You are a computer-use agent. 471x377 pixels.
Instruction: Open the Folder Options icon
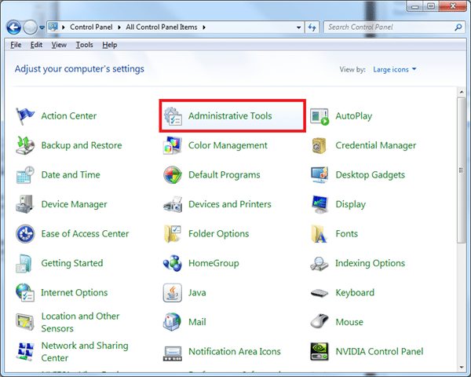pos(172,233)
